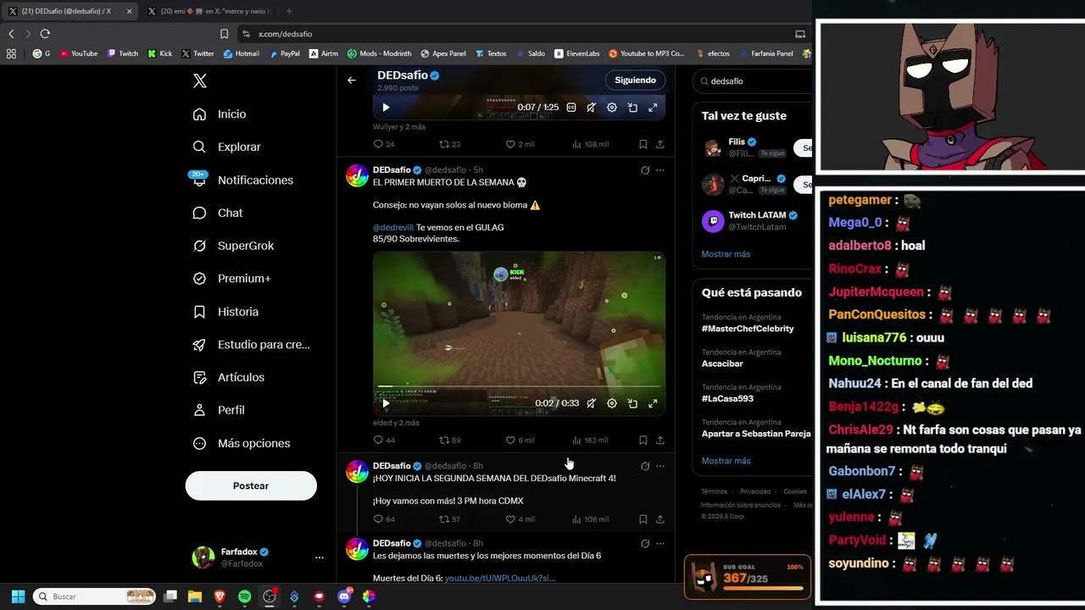Go back using the profile header arrow
Viewport: 1085px width, 610px height.
pyautogui.click(x=352, y=80)
